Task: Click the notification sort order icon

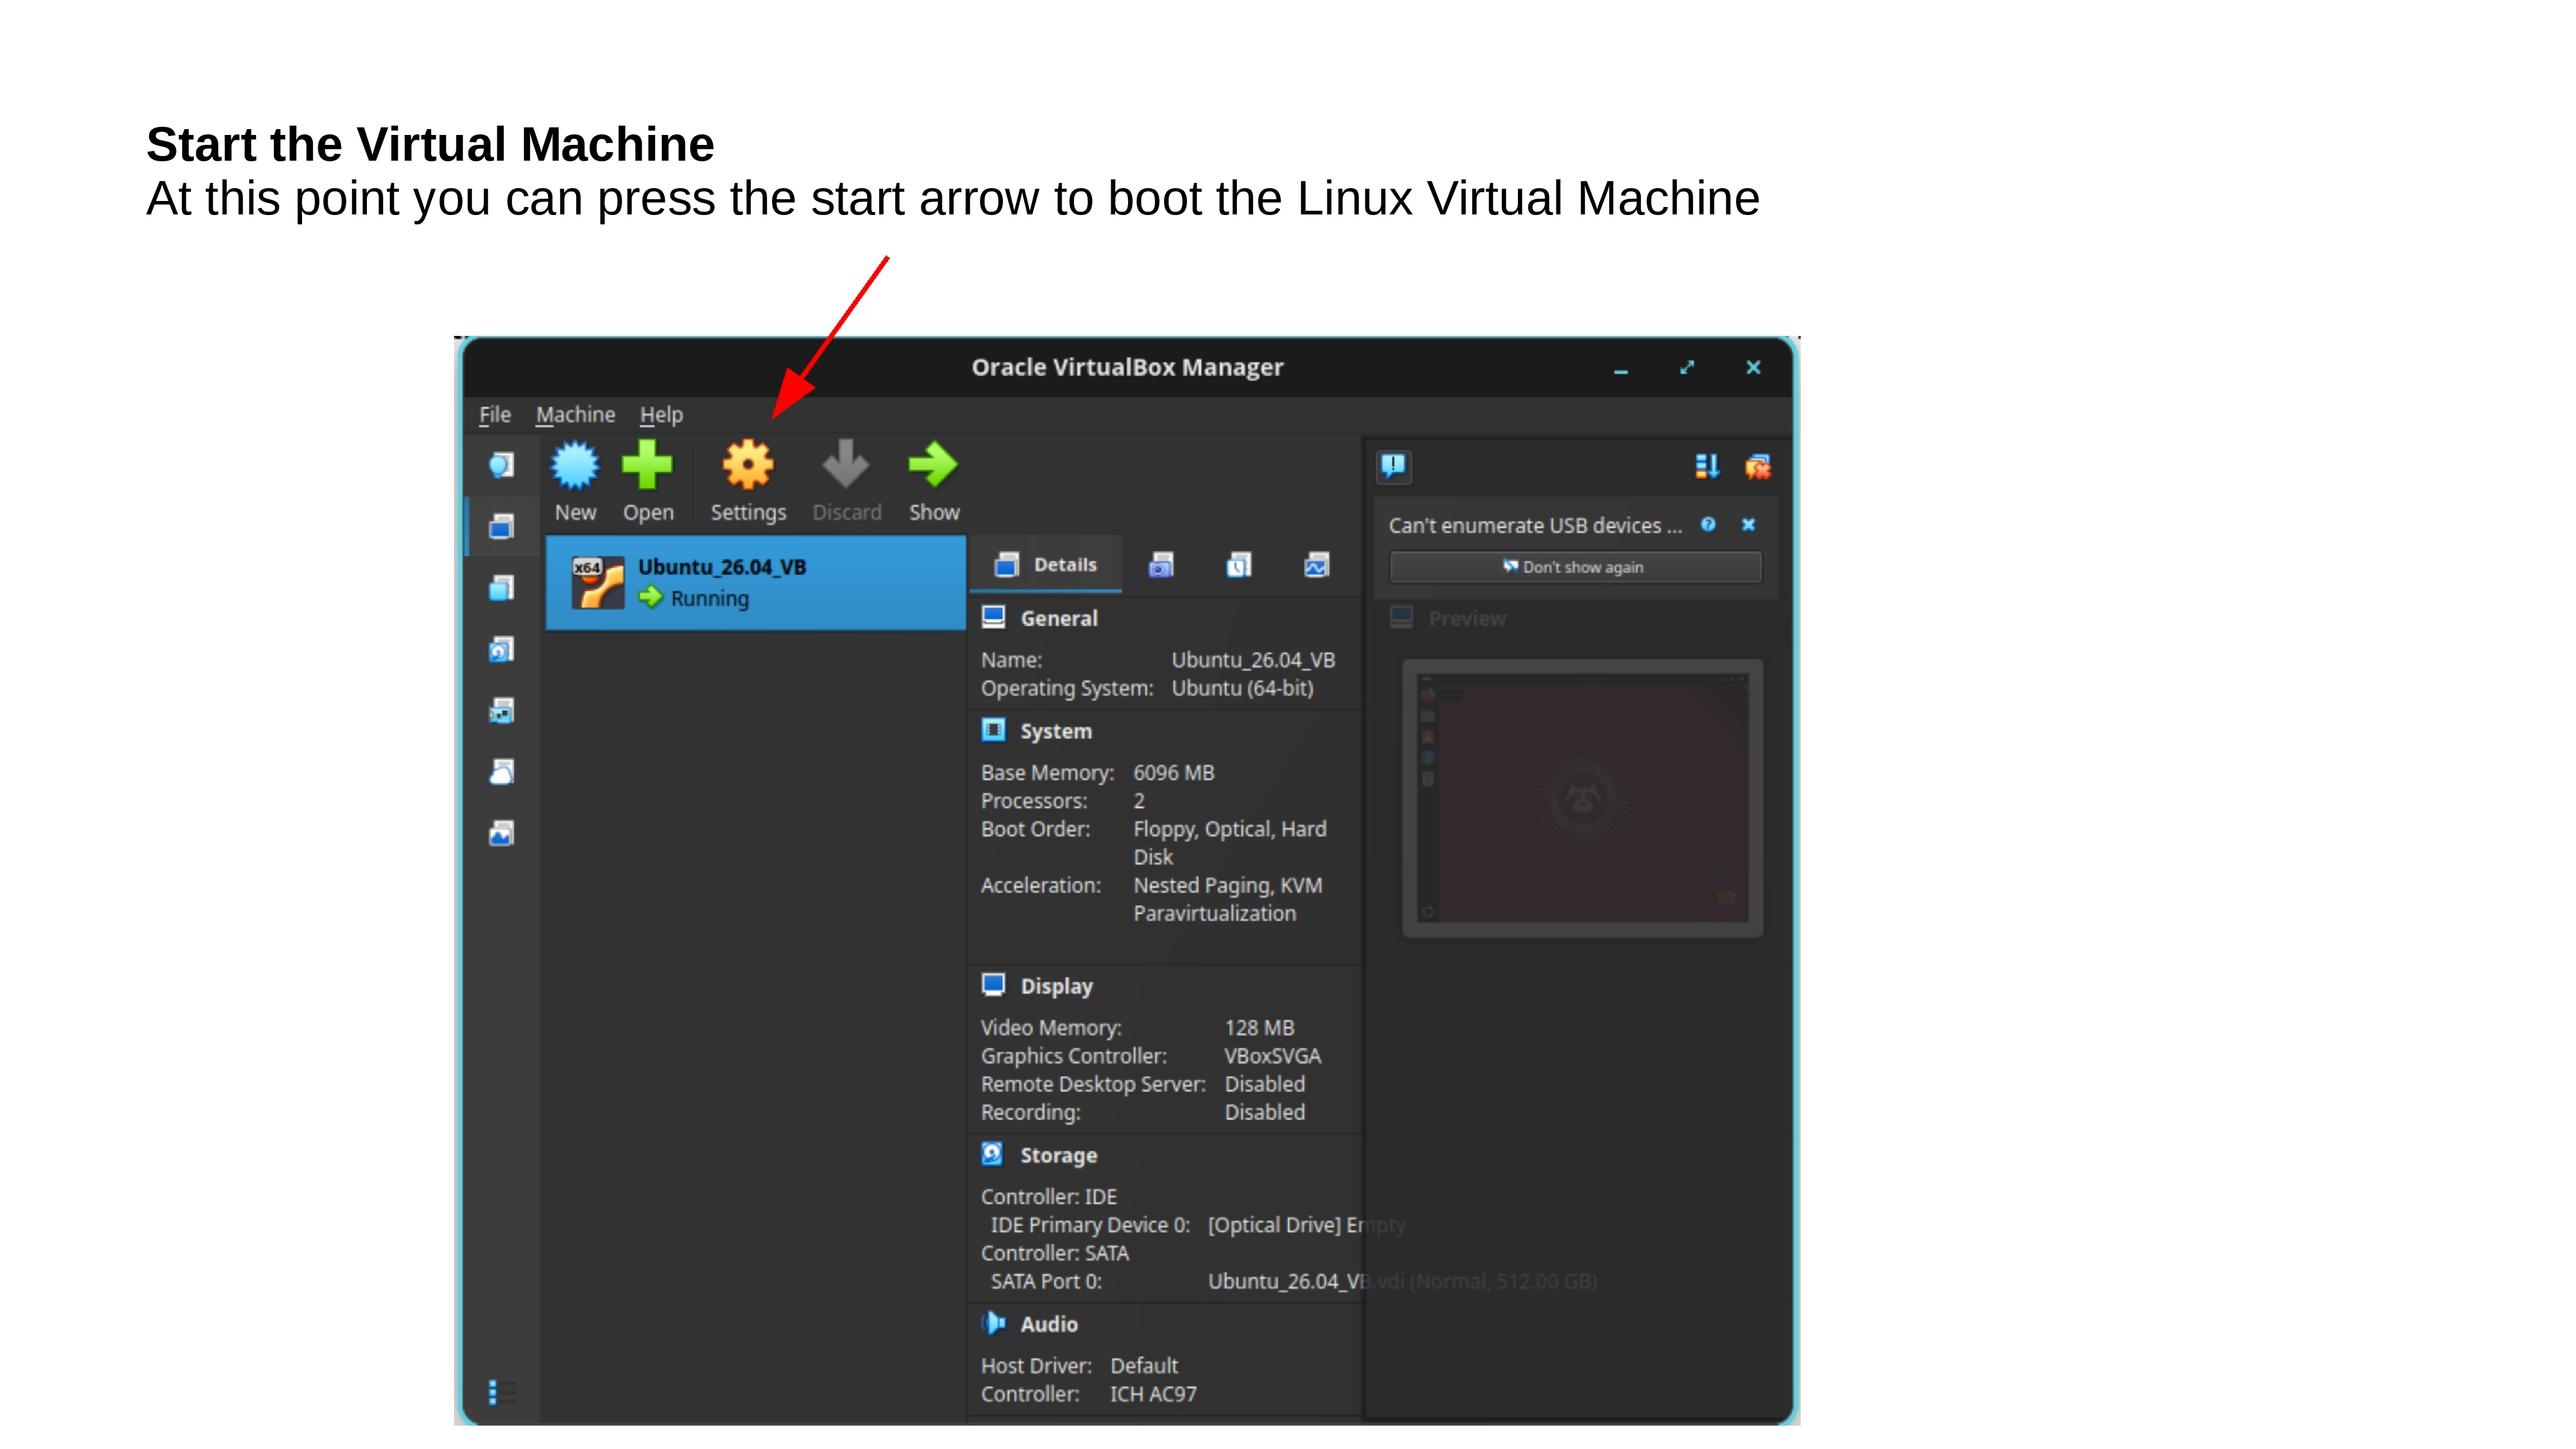Action: coord(1707,466)
